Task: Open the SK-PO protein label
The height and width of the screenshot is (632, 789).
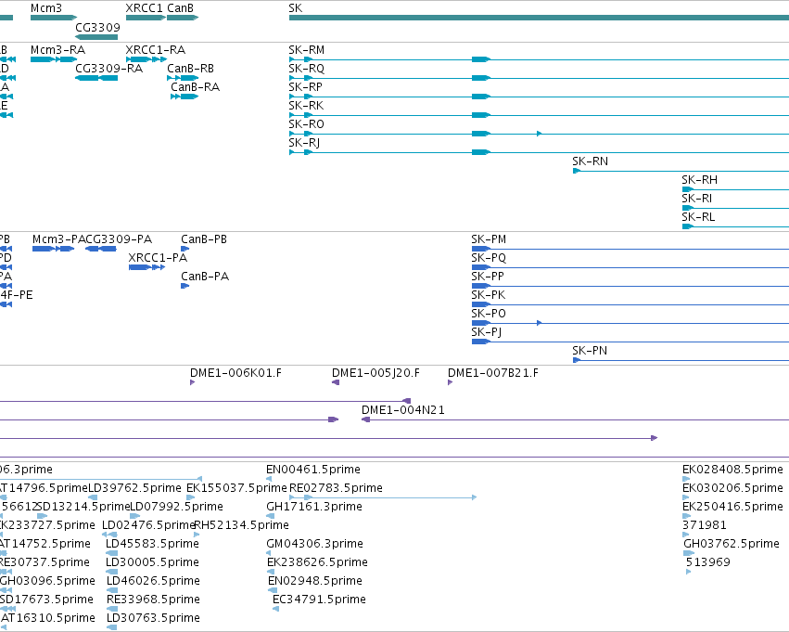Action: pyautogui.click(x=489, y=314)
